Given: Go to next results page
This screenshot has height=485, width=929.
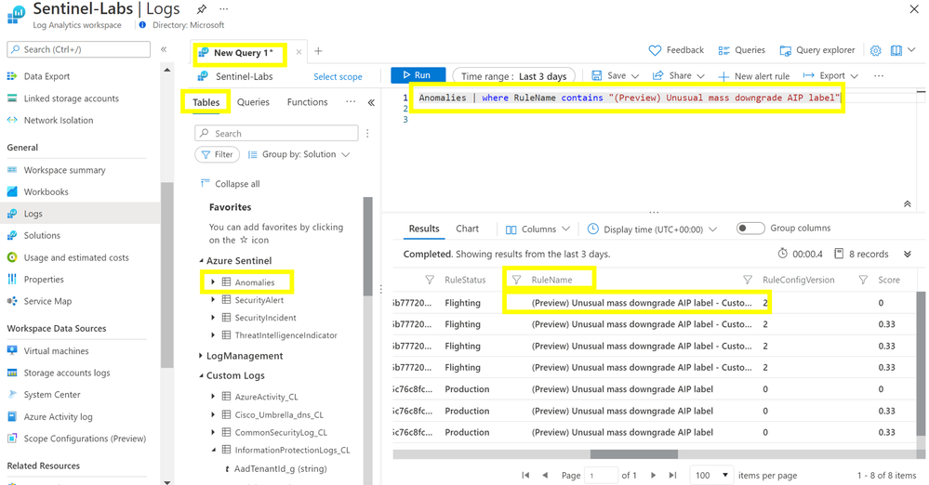Looking at the screenshot, I should 653,475.
